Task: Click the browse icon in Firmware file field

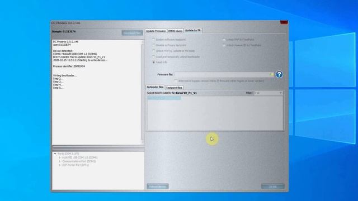Action: tap(271, 74)
